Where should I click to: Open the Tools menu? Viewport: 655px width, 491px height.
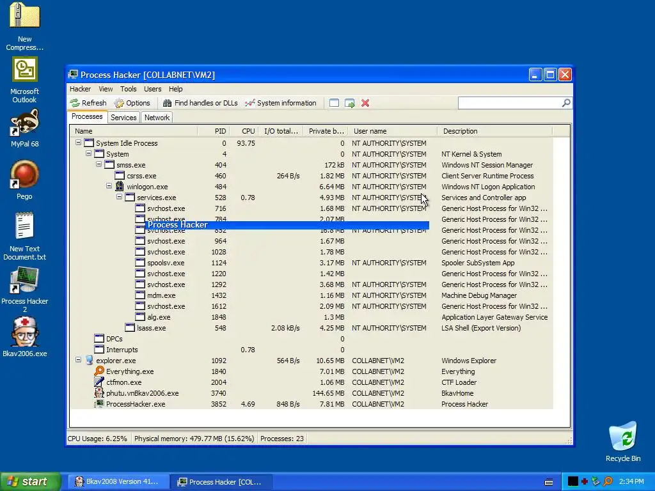pos(128,89)
